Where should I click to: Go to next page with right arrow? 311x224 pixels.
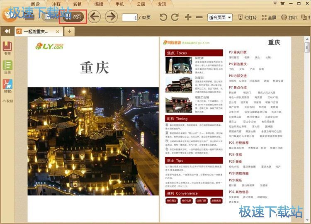(111, 17)
